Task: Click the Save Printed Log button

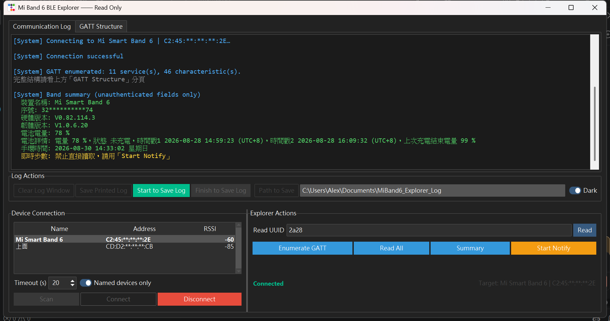Action: click(104, 190)
